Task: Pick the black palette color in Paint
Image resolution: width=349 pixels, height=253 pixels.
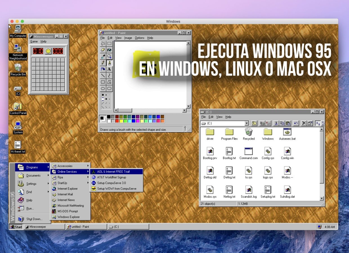Action: 109,117
